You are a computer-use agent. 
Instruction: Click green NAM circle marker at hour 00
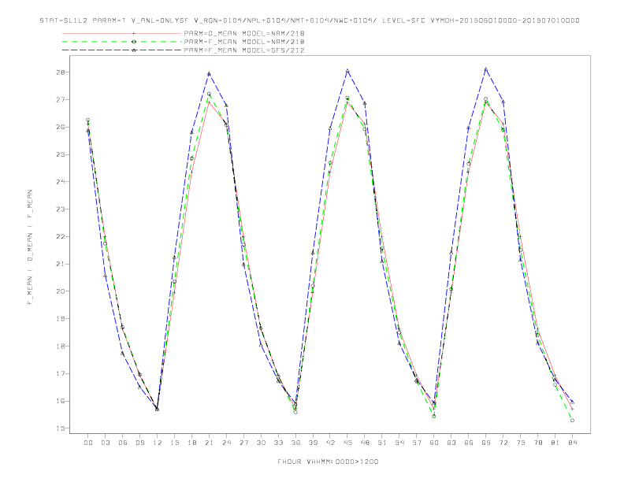tap(88, 120)
